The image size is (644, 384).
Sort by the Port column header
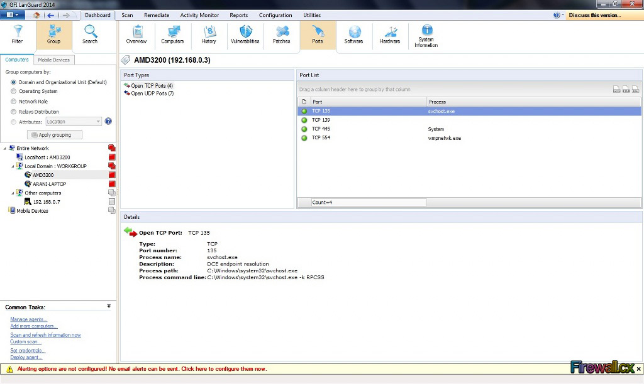click(369, 102)
